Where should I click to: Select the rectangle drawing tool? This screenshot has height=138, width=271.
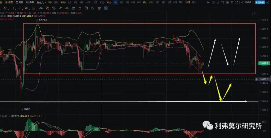12,8
